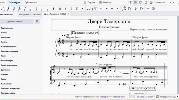Add a tie between notes
This screenshot has width=179, height=100.
click(89, 9)
